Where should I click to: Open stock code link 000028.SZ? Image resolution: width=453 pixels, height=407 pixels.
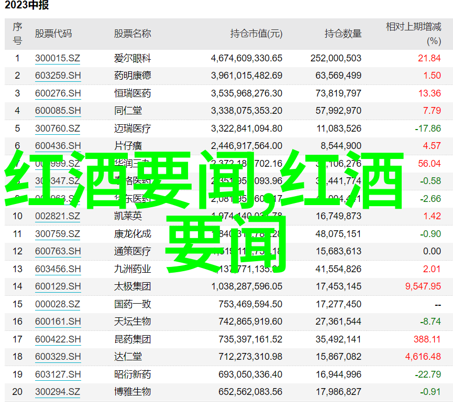coord(58,304)
